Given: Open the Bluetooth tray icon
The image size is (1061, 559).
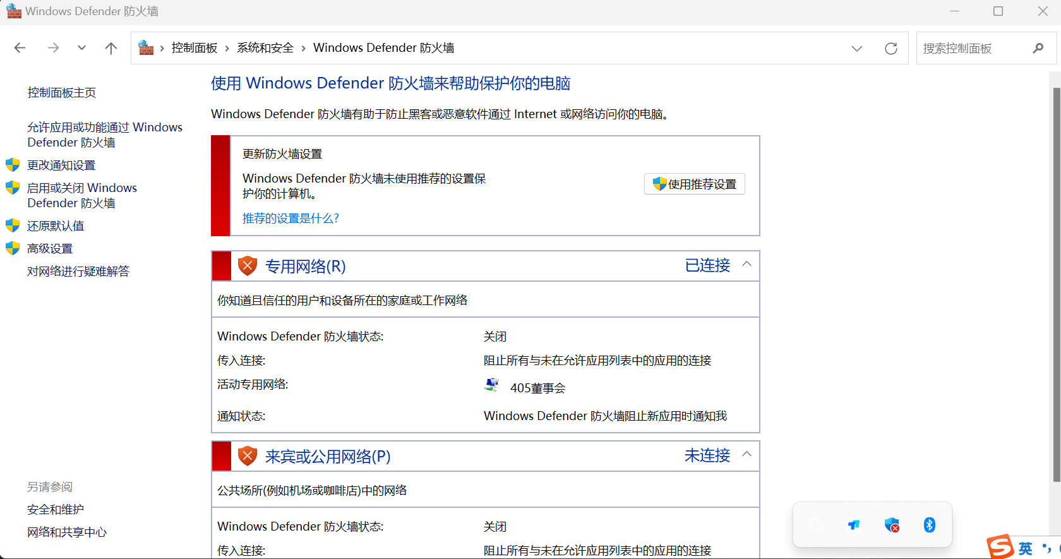Looking at the screenshot, I should coord(930,525).
